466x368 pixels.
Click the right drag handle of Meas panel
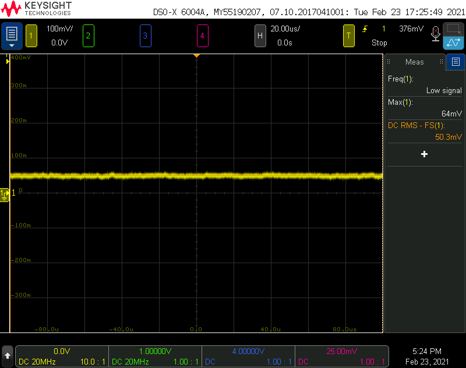tap(442, 62)
